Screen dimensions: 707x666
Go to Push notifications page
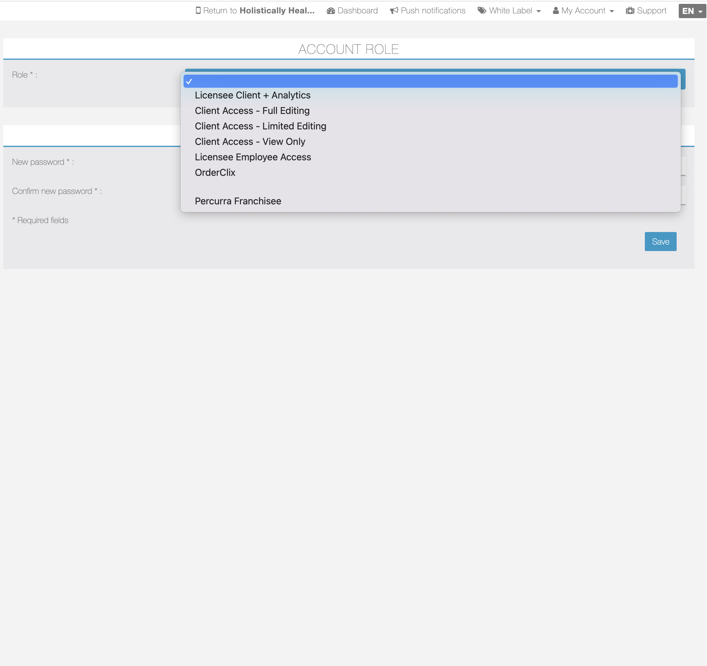click(433, 11)
